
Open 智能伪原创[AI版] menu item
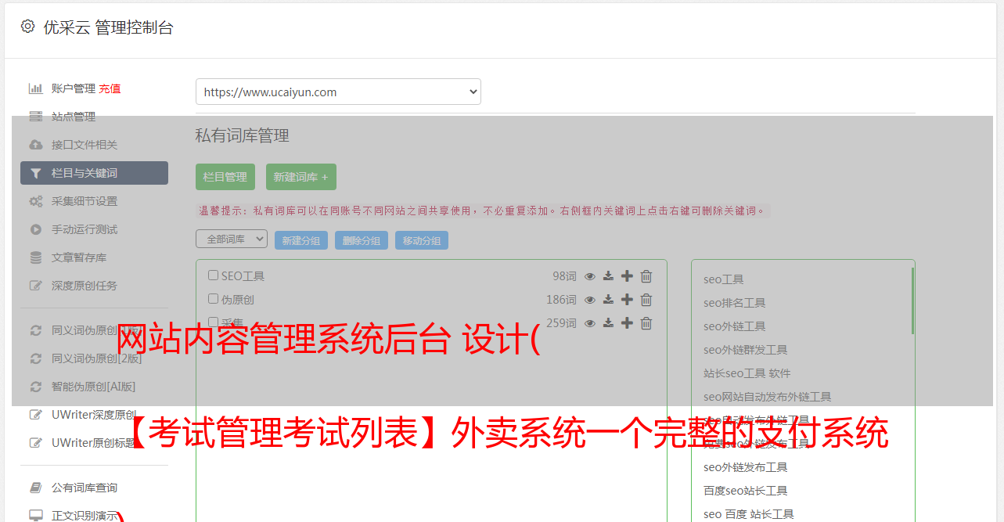94,387
